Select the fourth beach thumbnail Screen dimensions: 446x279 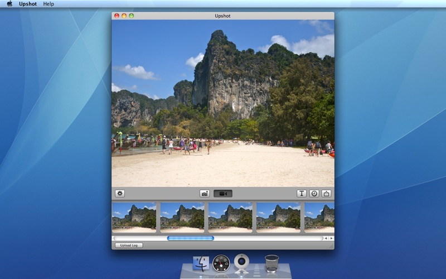pyautogui.click(x=278, y=218)
